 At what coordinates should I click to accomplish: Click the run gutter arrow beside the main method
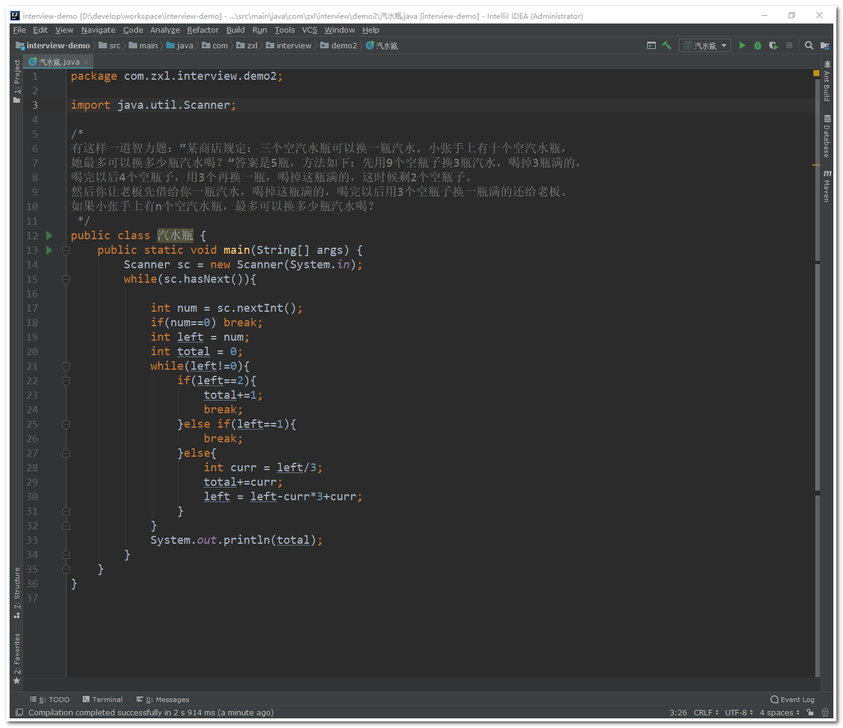50,250
